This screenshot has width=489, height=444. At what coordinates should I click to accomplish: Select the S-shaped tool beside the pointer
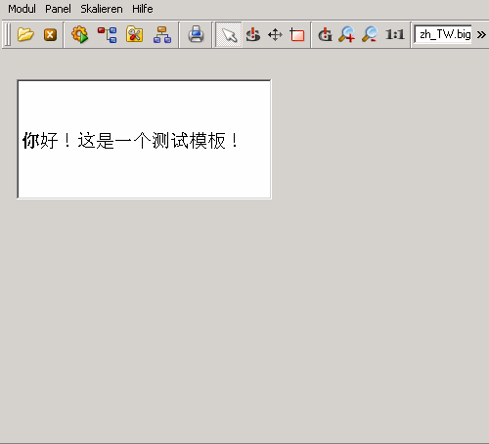point(253,34)
